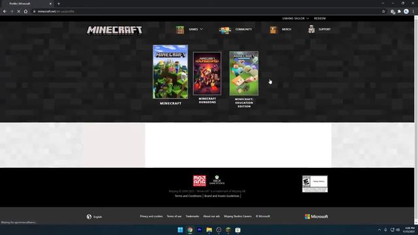Go back with browser back arrow

(x=5, y=12)
